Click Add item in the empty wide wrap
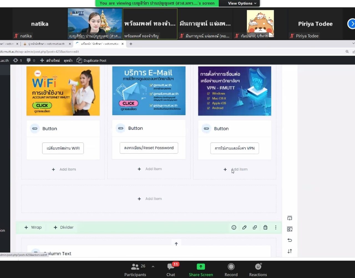Image resolution: width=355 pixels, height=278 pixels. pos(150,199)
